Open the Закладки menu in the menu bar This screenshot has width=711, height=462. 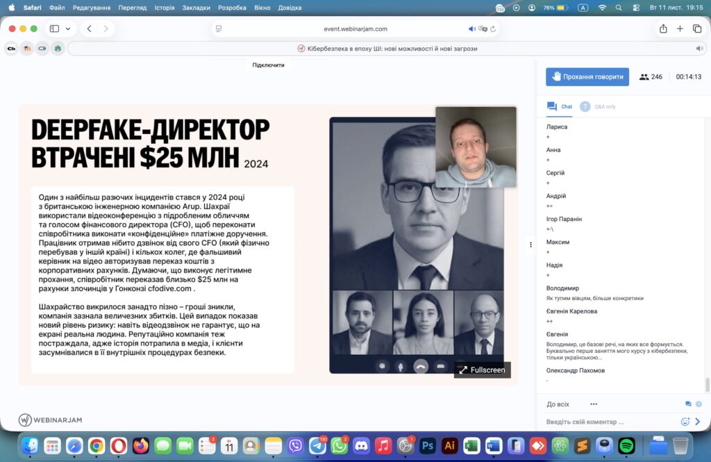tap(197, 8)
